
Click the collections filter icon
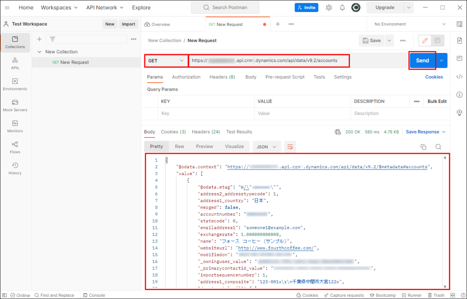pos(53,39)
